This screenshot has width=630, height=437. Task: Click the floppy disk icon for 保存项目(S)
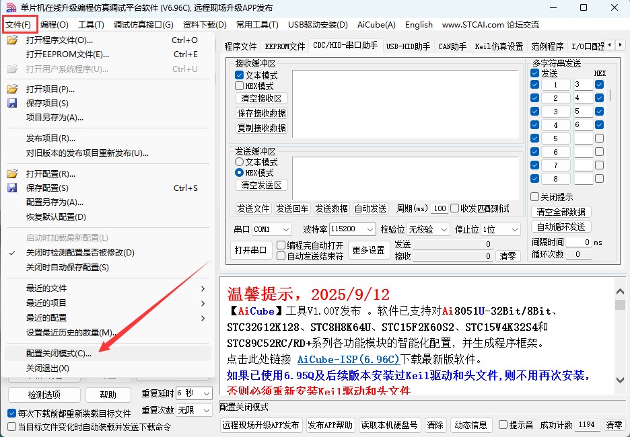coord(12,104)
